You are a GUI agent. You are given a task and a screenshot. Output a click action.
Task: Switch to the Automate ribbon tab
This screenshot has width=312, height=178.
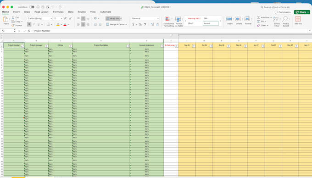click(106, 12)
